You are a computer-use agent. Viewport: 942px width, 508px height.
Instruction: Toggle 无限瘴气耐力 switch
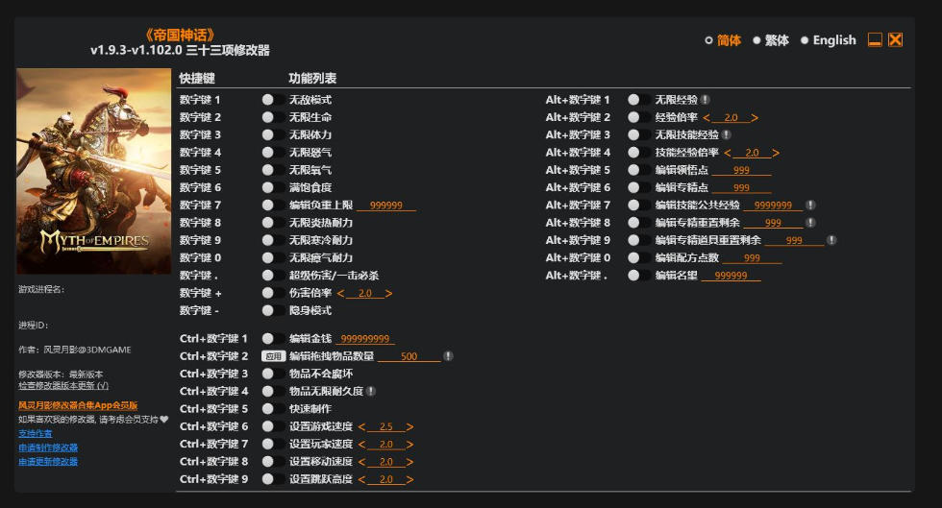pyautogui.click(x=273, y=257)
